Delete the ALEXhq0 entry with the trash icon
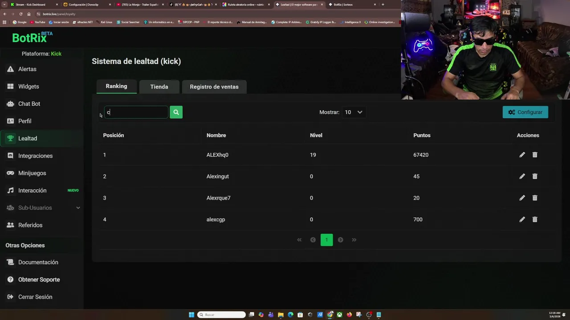 point(535,155)
